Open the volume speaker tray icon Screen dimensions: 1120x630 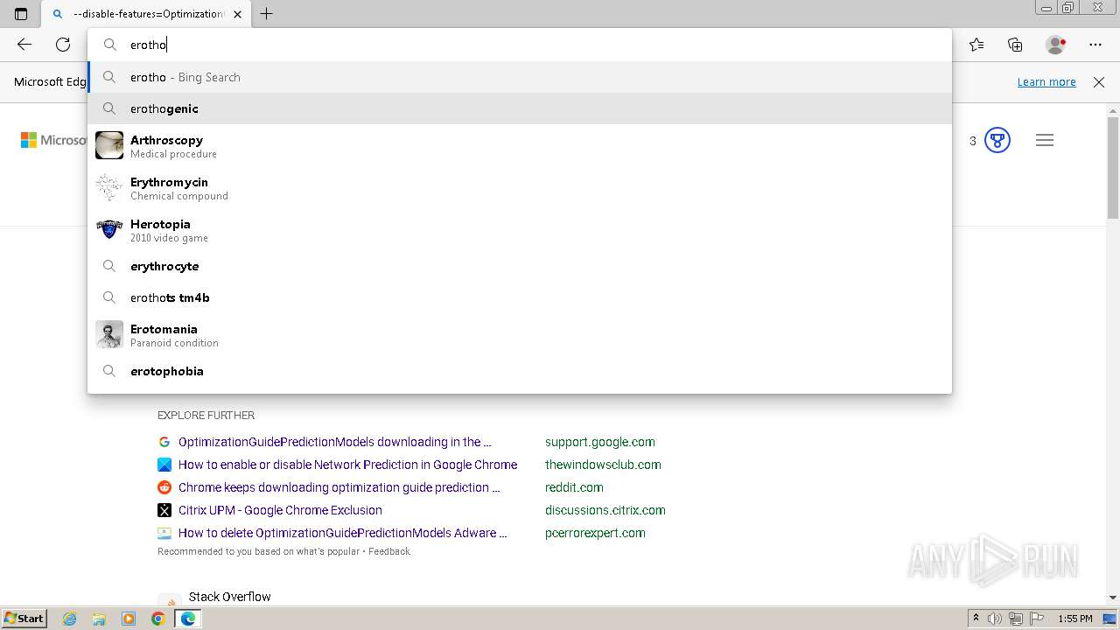tap(995, 619)
